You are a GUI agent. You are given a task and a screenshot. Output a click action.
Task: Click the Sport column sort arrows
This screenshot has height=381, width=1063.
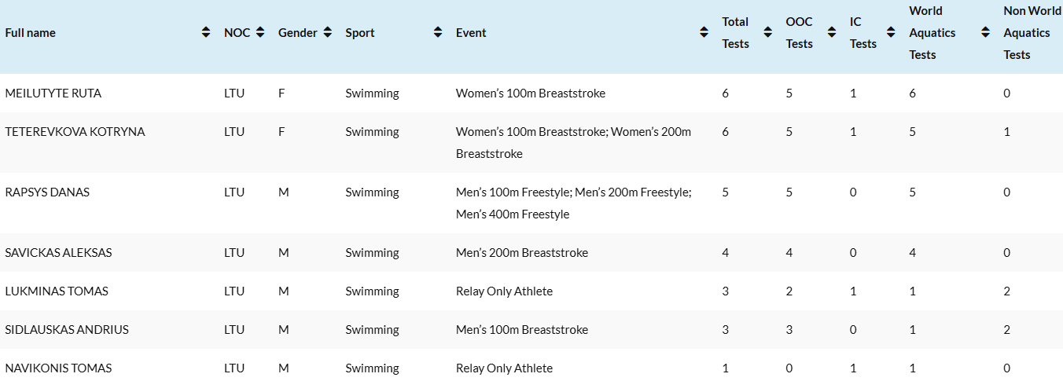pyautogui.click(x=438, y=33)
